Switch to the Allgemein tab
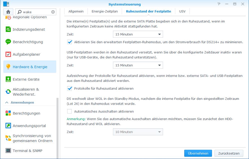 coord(76,11)
